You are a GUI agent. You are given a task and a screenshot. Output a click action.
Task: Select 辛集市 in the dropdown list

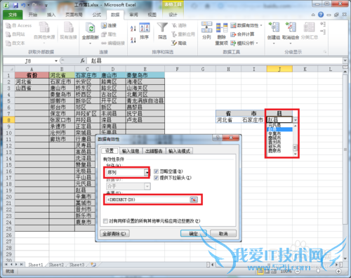pos(274,134)
